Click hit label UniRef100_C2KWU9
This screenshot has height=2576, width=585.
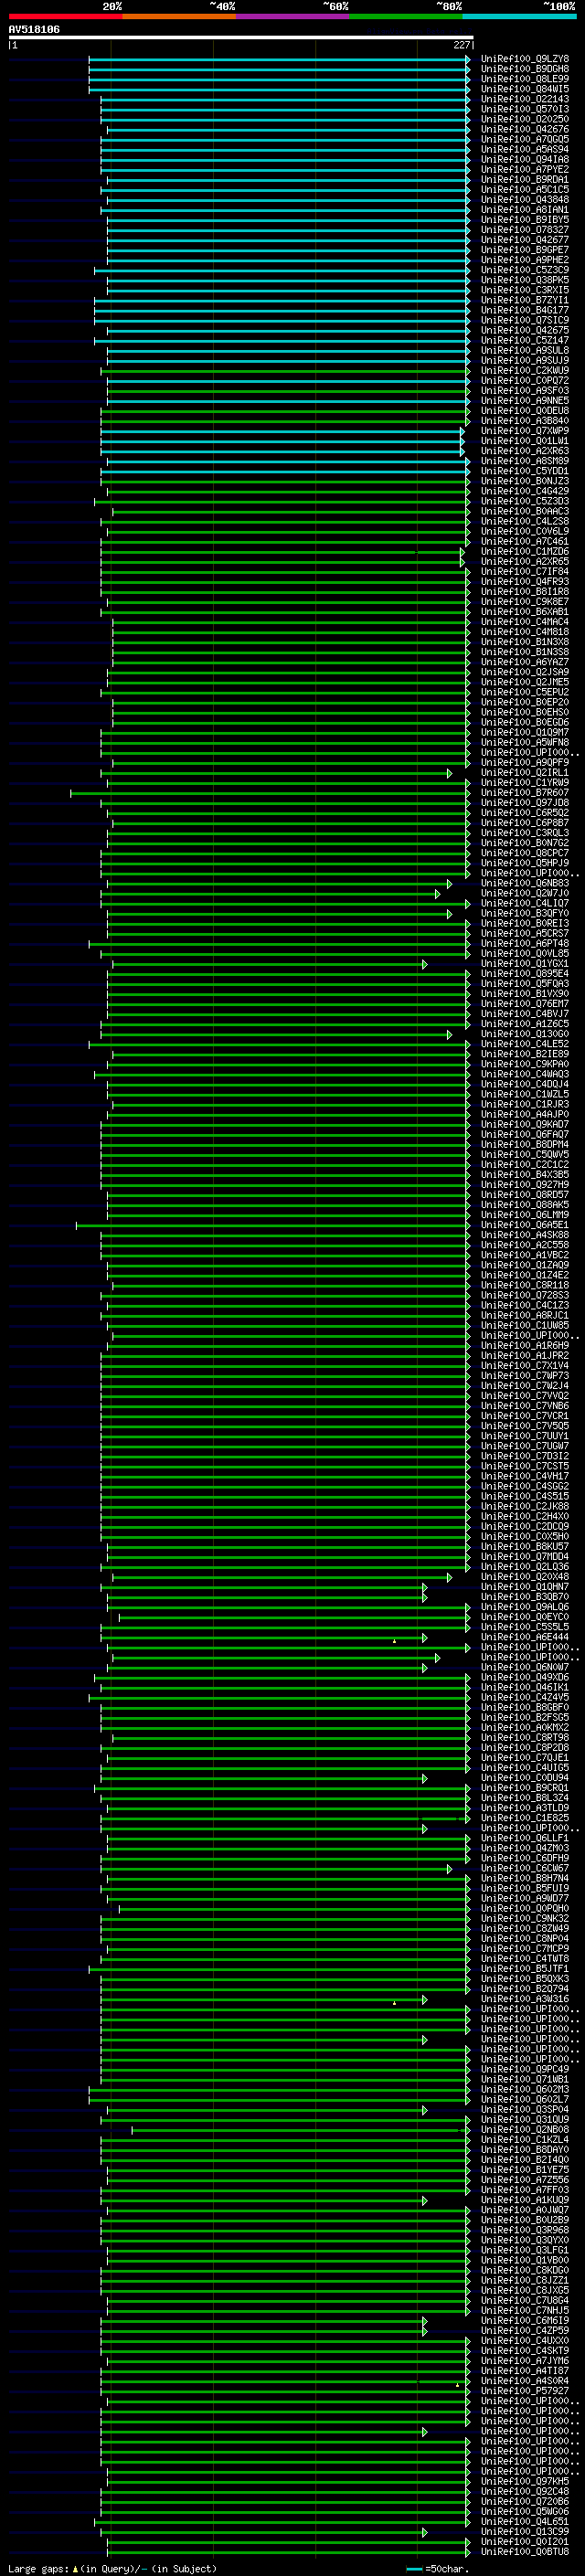coord(525,370)
